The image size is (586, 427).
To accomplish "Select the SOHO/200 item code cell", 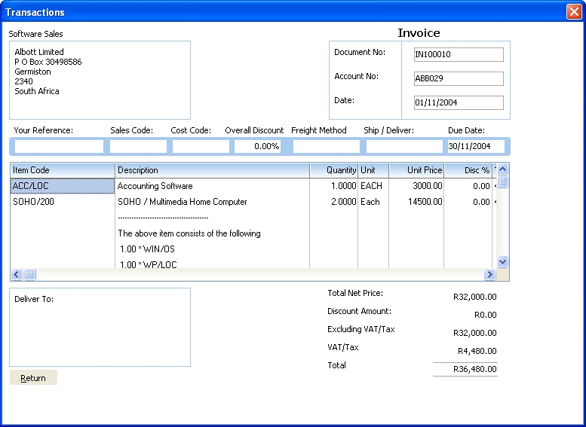I will coord(63,202).
